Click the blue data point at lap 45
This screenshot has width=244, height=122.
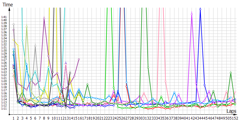tap(205, 85)
